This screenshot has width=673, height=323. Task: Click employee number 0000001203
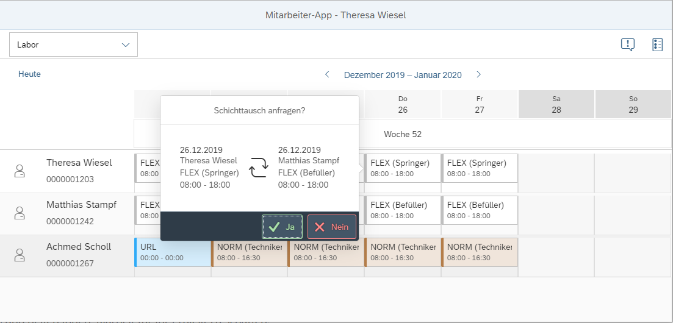coord(70,179)
